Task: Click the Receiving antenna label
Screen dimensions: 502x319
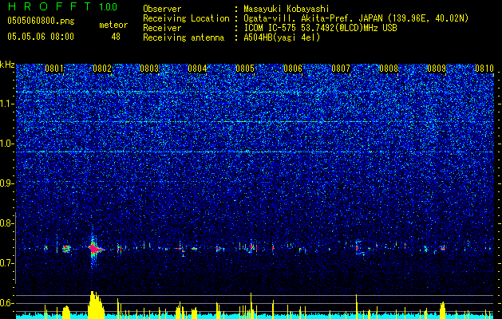Action: click(x=184, y=37)
